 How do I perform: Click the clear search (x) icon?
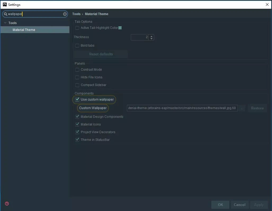(65, 14)
